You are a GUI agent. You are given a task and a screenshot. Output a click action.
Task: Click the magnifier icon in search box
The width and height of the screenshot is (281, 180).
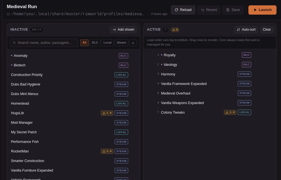pyautogui.click(x=14, y=43)
